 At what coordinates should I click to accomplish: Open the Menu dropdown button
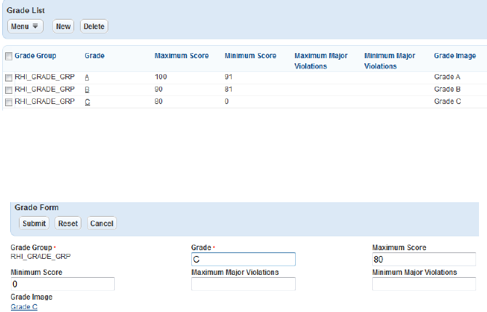[x=25, y=26]
